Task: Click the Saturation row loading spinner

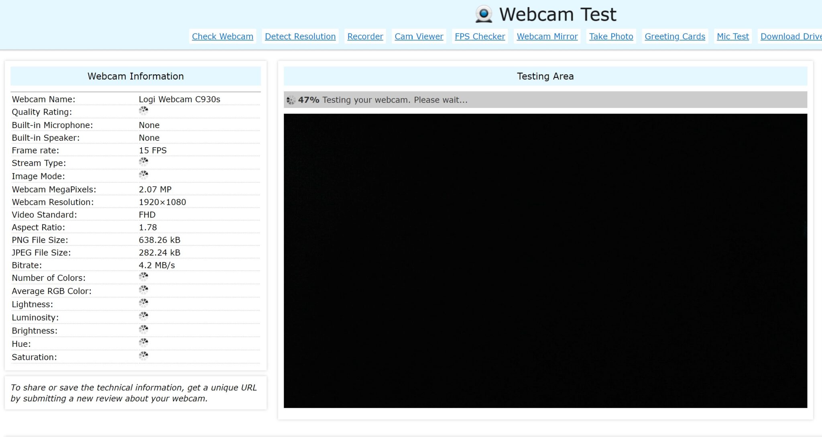Action: [144, 355]
